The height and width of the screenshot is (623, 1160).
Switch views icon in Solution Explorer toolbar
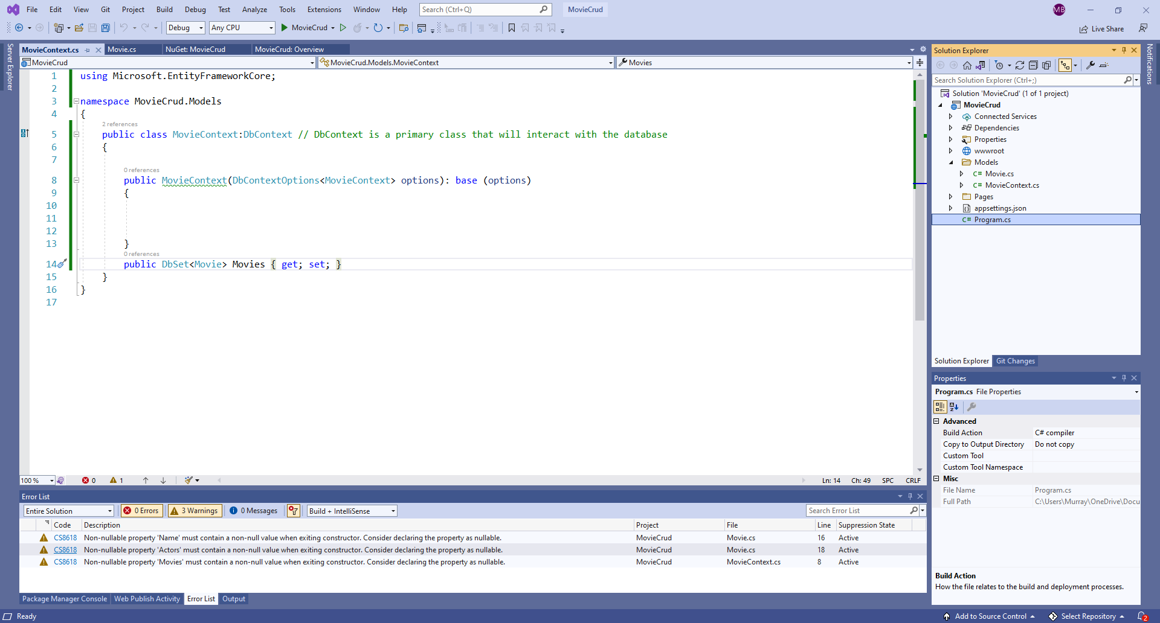pos(981,65)
